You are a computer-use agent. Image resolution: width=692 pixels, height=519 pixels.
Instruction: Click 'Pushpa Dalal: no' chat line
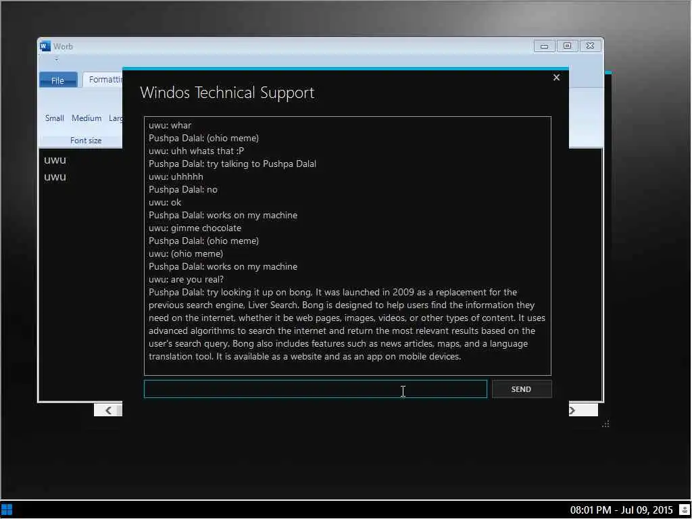tap(183, 189)
